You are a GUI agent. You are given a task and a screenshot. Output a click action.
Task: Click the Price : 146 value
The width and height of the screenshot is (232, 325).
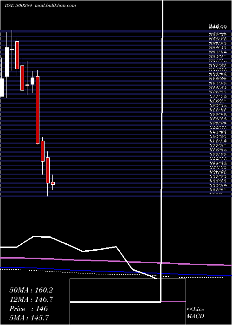[x=29, y=309]
